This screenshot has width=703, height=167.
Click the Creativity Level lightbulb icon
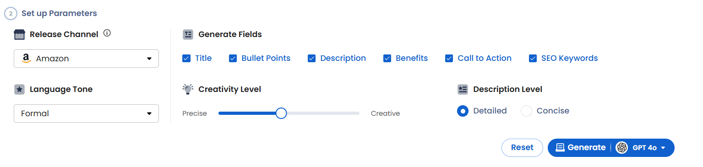(187, 89)
